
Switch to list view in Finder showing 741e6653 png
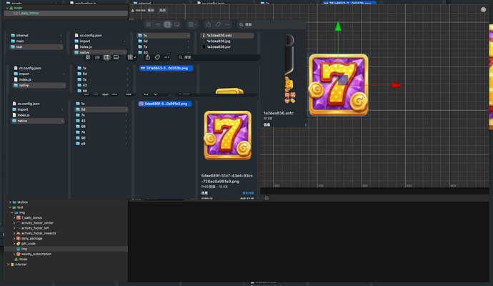click(97, 57)
